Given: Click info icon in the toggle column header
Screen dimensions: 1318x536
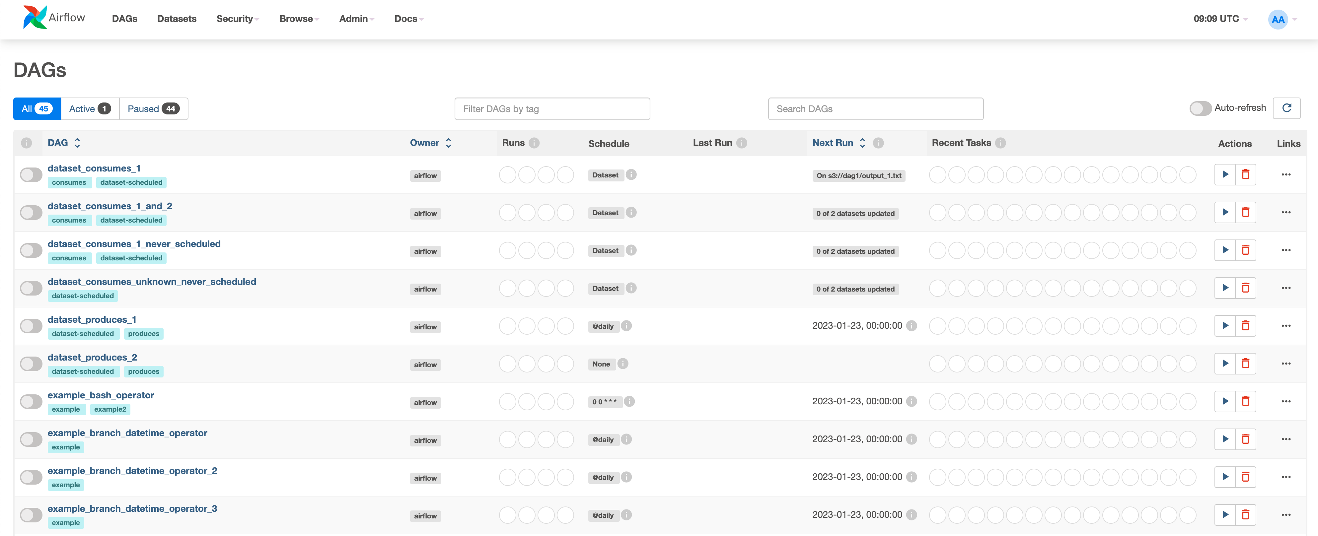Looking at the screenshot, I should click(x=27, y=143).
